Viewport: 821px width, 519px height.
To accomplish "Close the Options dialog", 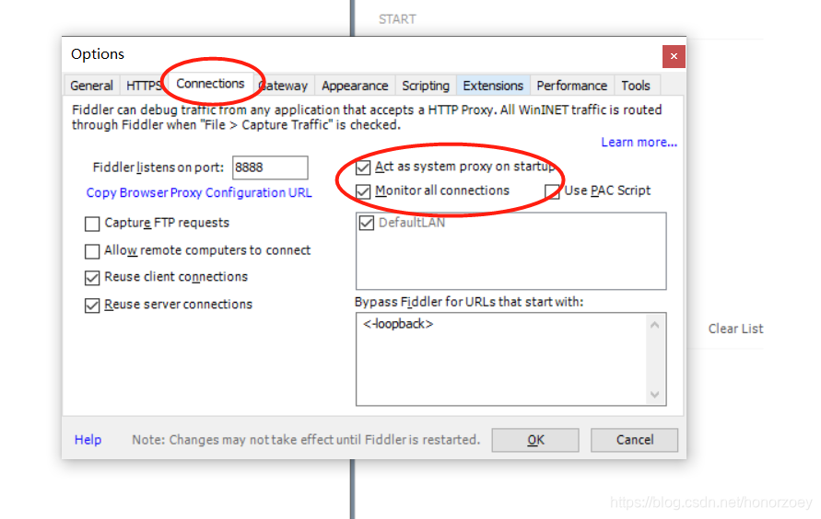I will [x=674, y=56].
